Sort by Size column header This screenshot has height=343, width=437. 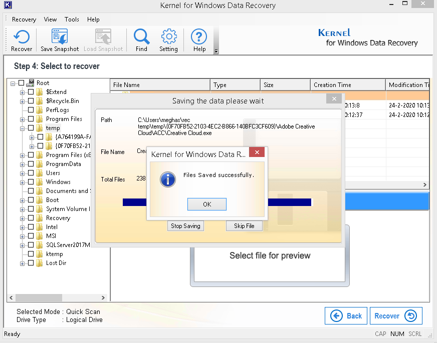click(285, 85)
